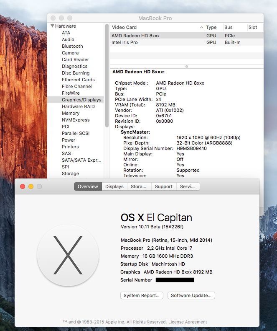Select Graphics/Displays in sidebar
Image resolution: width=277 pixels, height=331 pixels.
[76, 100]
